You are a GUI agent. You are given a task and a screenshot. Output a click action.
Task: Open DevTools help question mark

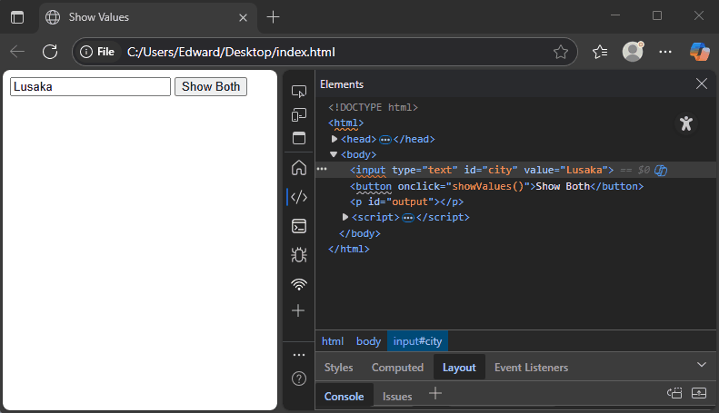tap(299, 379)
